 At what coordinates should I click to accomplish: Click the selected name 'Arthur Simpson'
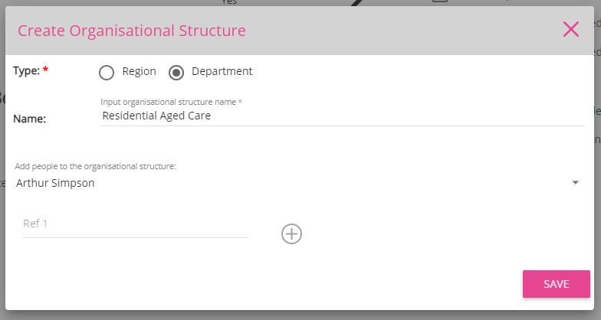tap(55, 183)
